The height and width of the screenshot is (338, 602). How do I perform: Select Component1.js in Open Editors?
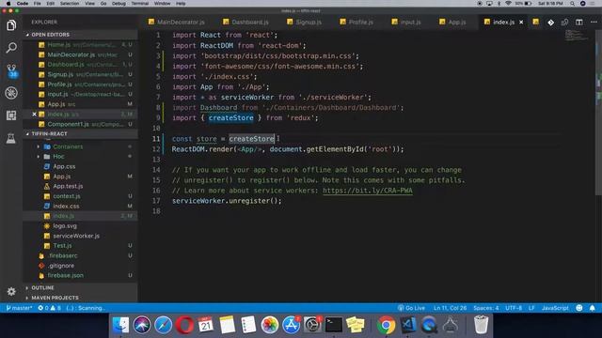[x=80, y=124]
